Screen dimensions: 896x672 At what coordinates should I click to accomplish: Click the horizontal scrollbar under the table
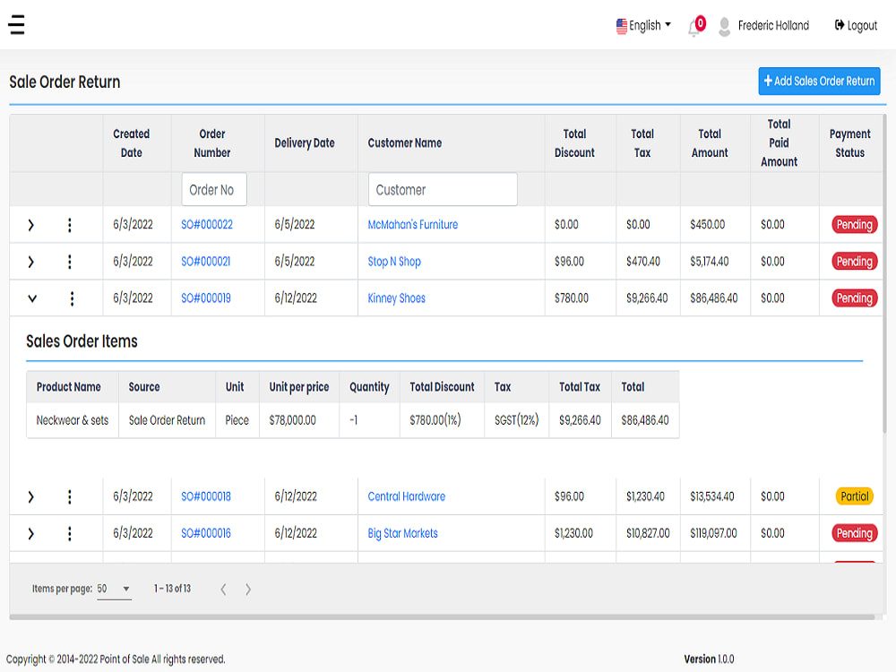[442, 617]
